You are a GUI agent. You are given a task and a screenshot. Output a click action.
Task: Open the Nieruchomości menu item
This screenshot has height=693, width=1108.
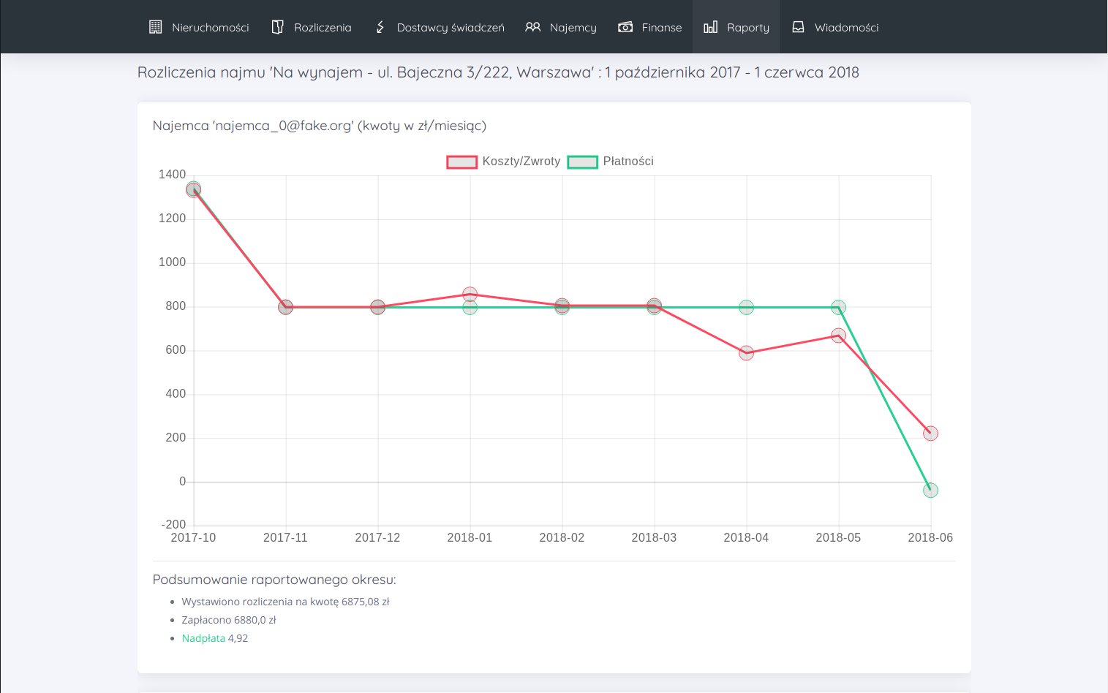tap(199, 27)
